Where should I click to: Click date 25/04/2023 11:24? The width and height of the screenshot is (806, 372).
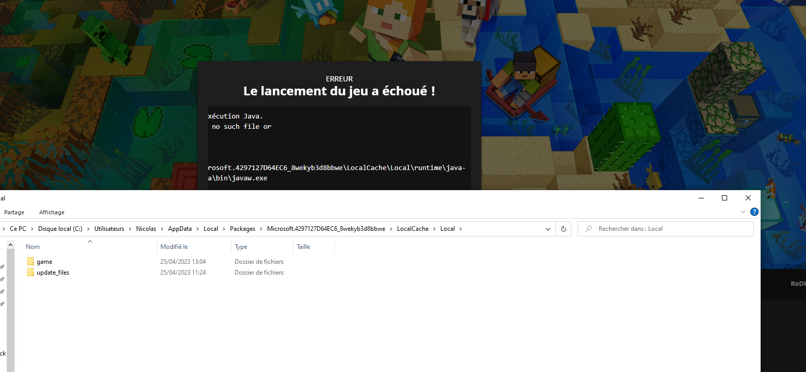click(x=183, y=273)
